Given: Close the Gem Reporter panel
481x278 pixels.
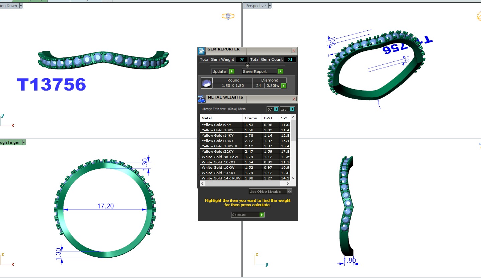Looking at the screenshot, I should point(294,51).
